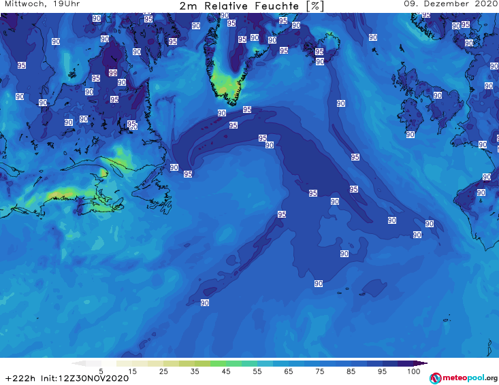Screen dimensions: 499x385
Task: Click the "Mittwoch, 19Uhr" time label
Action: click(x=42, y=4)
